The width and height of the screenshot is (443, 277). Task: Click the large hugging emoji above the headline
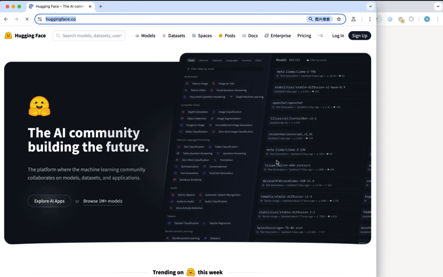pyautogui.click(x=39, y=106)
